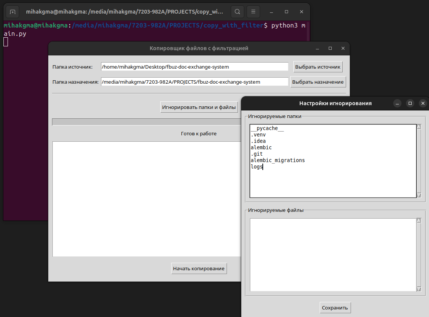The height and width of the screenshot is (317, 429).
Task: Focus the Папка источник path field
Action: [195, 67]
